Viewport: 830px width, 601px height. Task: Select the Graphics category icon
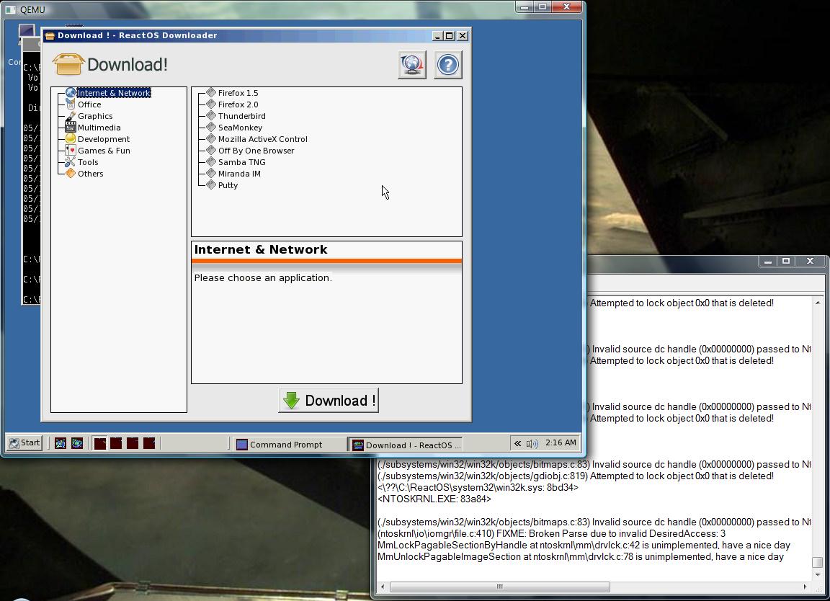pyautogui.click(x=71, y=116)
